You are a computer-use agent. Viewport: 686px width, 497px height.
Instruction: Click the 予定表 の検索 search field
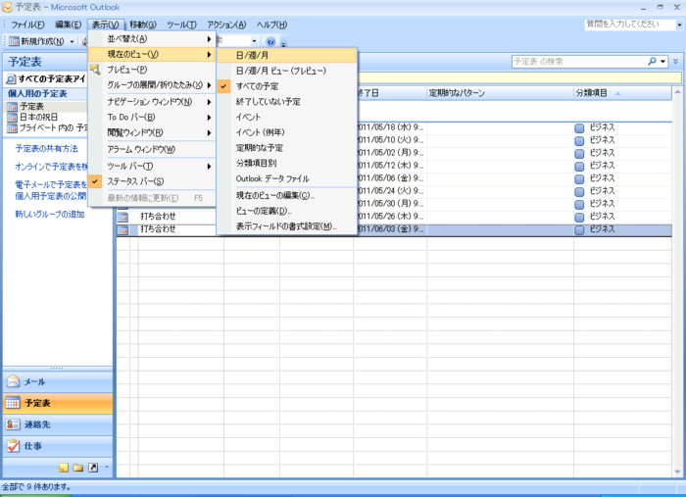coord(580,61)
